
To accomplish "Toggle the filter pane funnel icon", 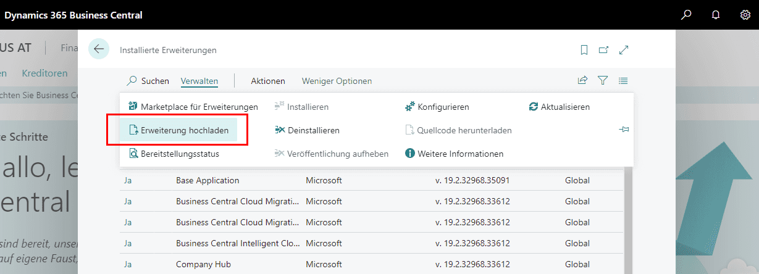I will (x=603, y=80).
